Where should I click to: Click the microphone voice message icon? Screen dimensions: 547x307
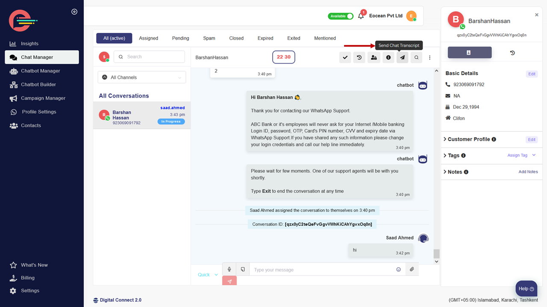[229, 269]
